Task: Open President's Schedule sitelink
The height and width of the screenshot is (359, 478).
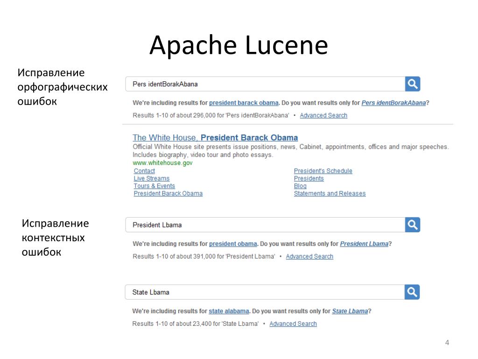Action: [323, 171]
